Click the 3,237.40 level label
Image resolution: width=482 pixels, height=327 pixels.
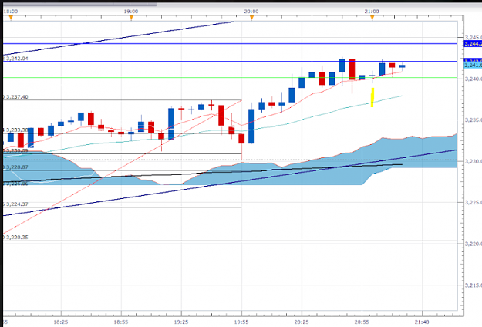[x=17, y=97]
